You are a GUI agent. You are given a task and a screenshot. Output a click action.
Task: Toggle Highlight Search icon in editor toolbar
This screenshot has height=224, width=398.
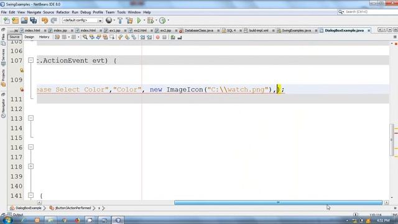tap(105, 37)
